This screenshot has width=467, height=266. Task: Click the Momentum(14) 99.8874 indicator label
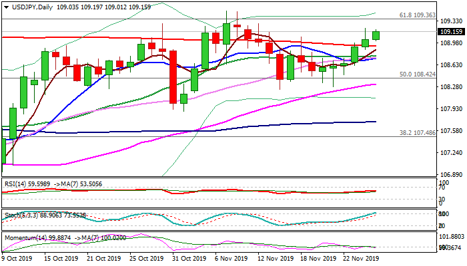point(38,238)
